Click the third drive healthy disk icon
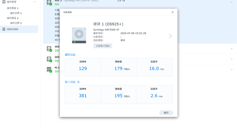237x128 pixels. pos(49,59)
